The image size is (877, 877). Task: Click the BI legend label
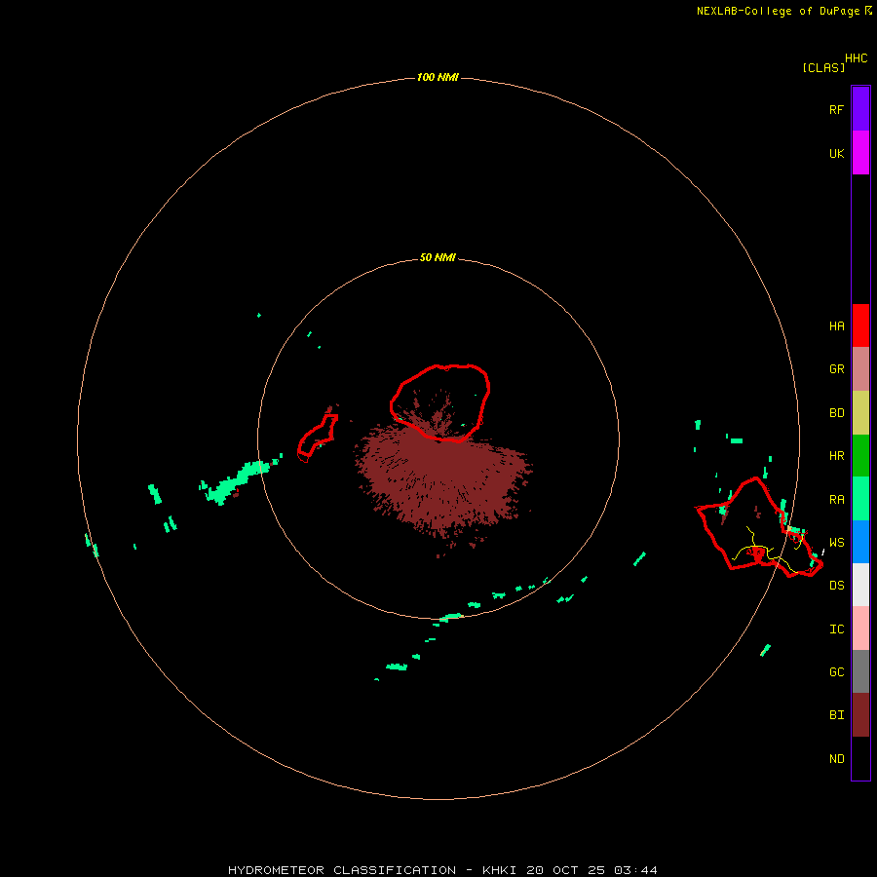pos(837,715)
